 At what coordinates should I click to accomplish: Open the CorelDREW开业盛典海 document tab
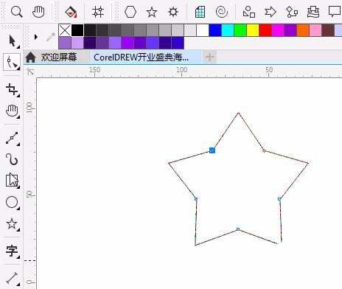[142, 58]
